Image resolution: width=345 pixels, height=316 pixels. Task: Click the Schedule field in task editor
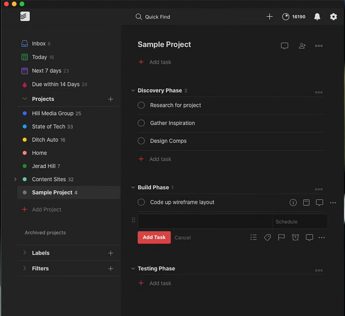pos(300,222)
